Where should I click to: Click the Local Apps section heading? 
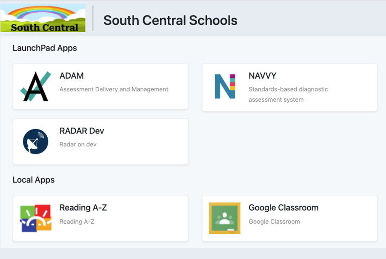pos(34,180)
